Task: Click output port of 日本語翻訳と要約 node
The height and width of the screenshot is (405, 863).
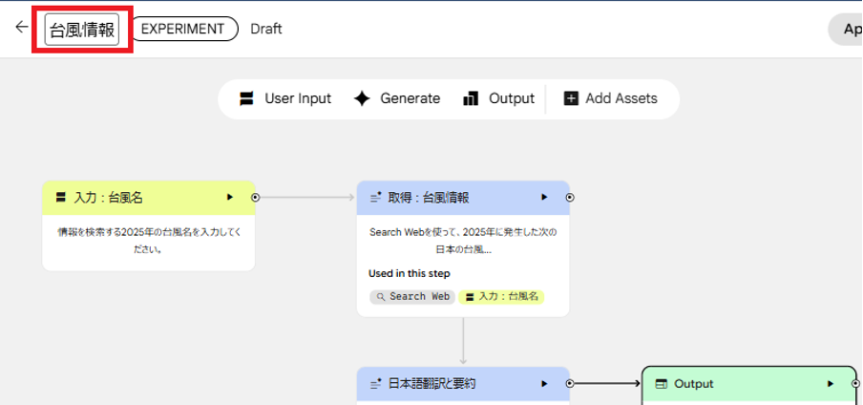Action: coord(569,384)
